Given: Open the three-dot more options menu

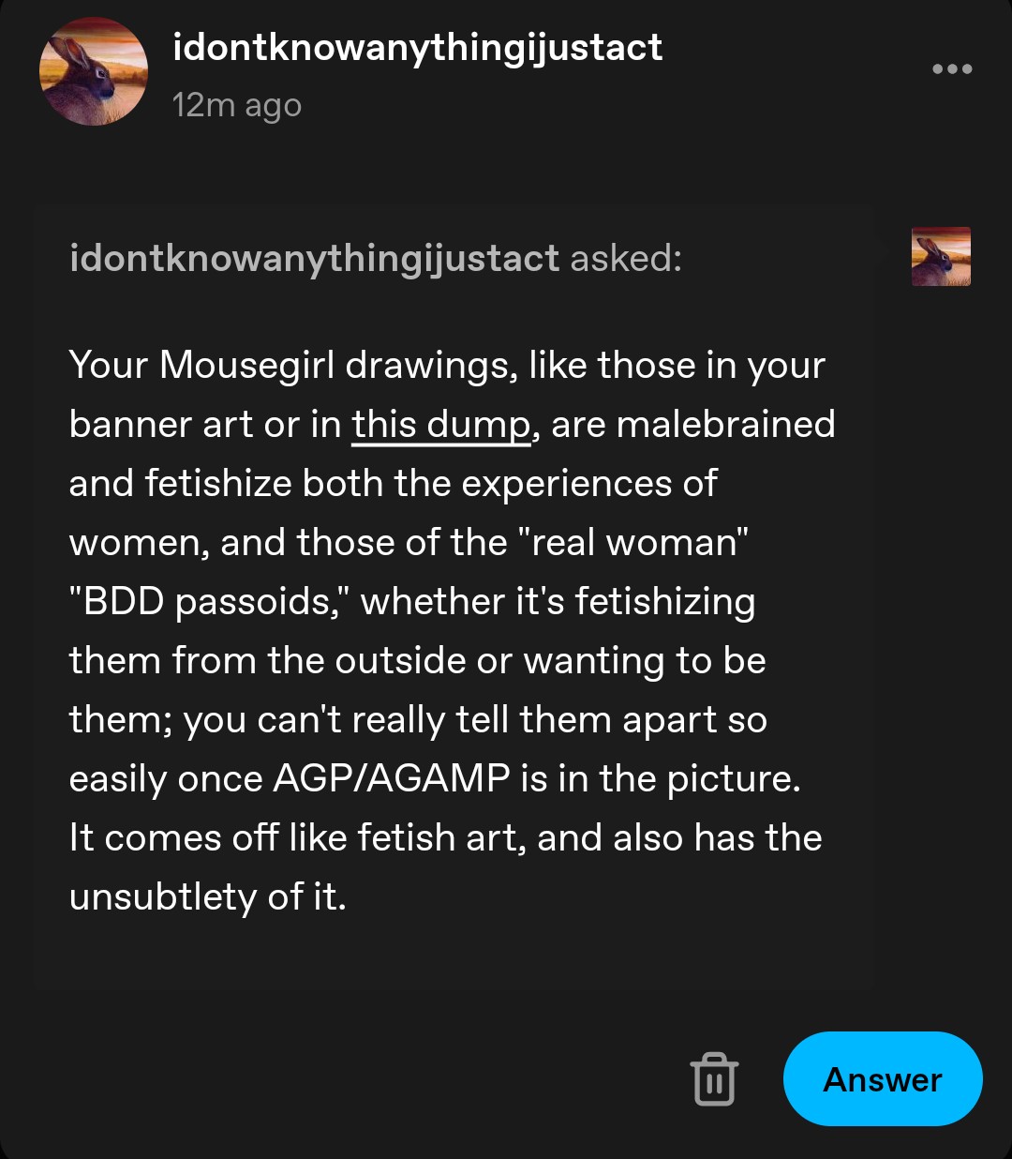Looking at the screenshot, I should [x=952, y=69].
